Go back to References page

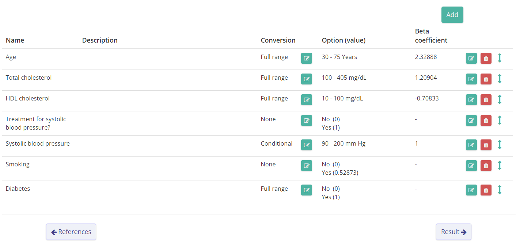point(71,232)
